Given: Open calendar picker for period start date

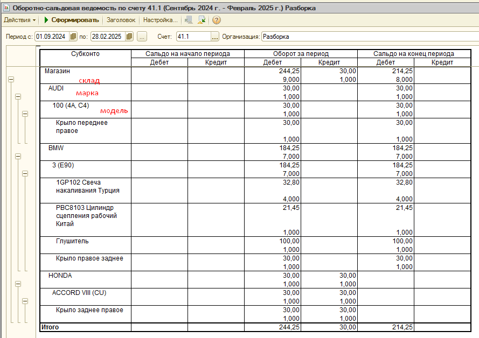Looking at the screenshot, I should [73, 37].
